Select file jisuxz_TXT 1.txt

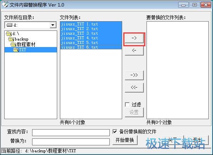coord(91,24)
